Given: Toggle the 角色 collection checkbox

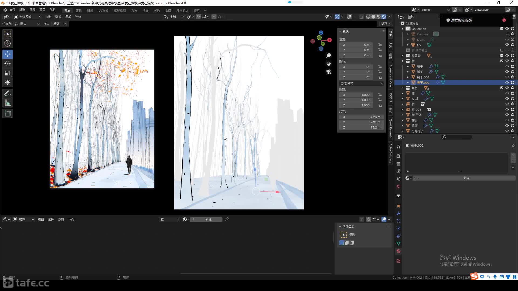Looking at the screenshot, I should [x=502, y=88].
